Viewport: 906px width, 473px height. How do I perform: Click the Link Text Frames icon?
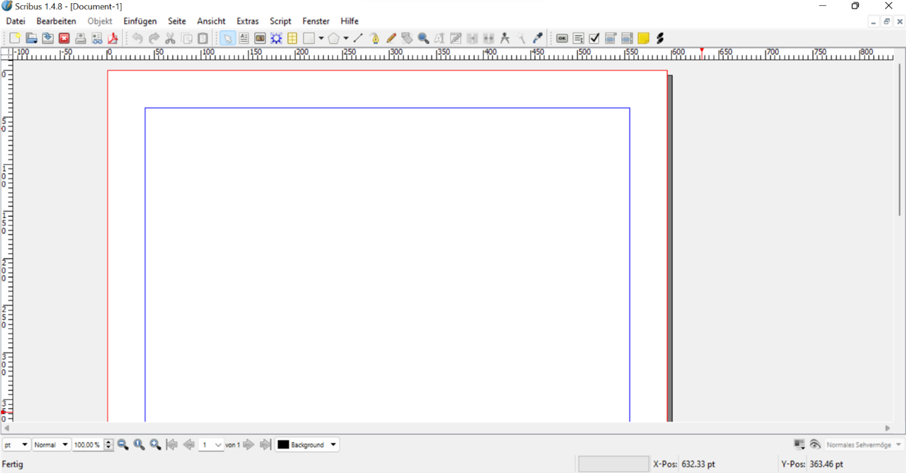(472, 39)
